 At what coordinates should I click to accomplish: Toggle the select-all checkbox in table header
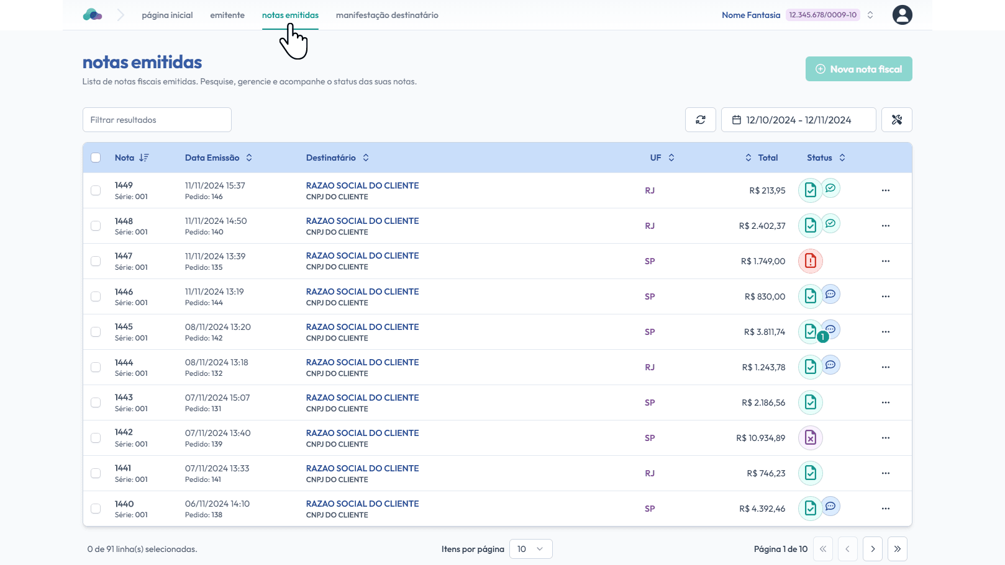pos(96,158)
